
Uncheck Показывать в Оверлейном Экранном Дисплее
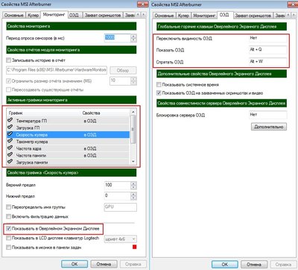pos(9,228)
